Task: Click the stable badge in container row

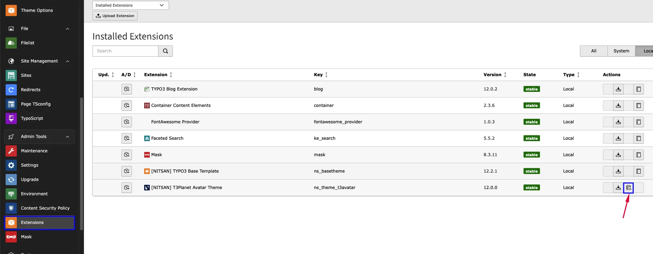Action: click(x=532, y=106)
